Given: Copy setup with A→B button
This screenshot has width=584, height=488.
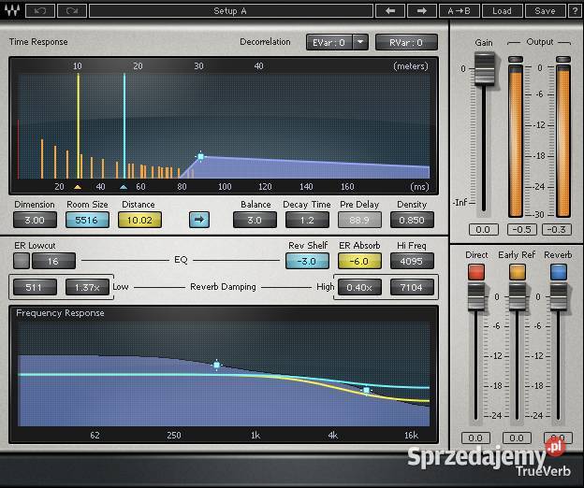Looking at the screenshot, I should 460,11.
